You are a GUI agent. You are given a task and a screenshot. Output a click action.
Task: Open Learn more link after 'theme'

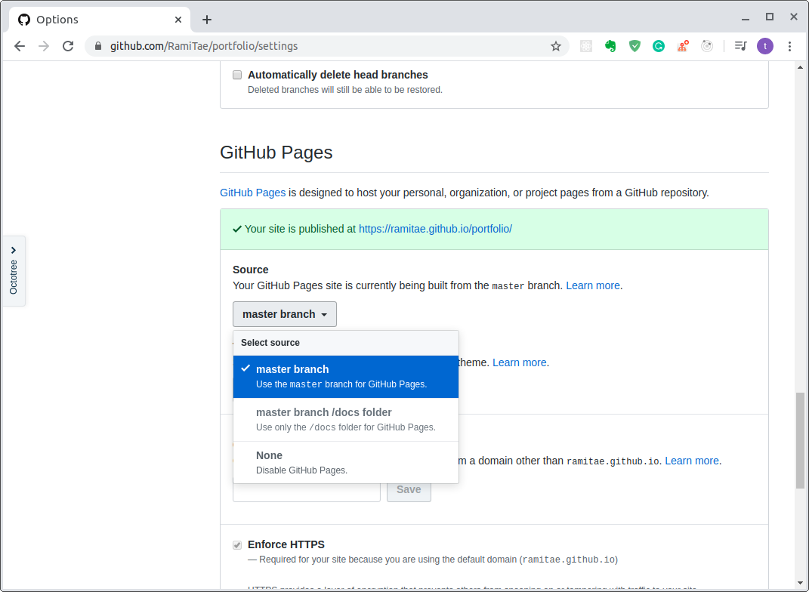point(520,362)
